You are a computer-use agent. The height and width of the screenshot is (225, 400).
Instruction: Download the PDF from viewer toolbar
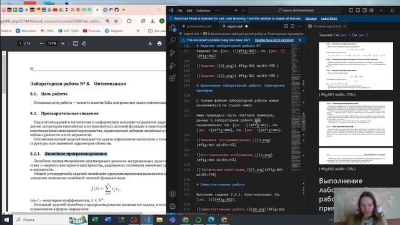(x=150, y=44)
